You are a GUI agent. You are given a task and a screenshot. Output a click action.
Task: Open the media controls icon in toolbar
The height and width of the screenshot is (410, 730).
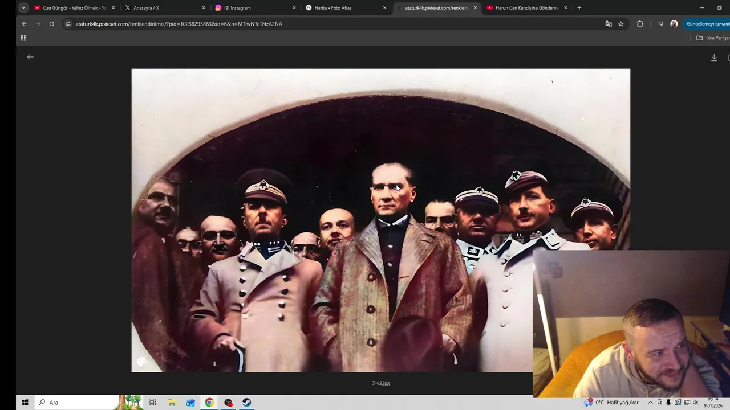click(660, 24)
